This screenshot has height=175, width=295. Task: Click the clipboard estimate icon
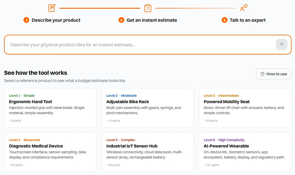pyautogui.click(x=148, y=8)
